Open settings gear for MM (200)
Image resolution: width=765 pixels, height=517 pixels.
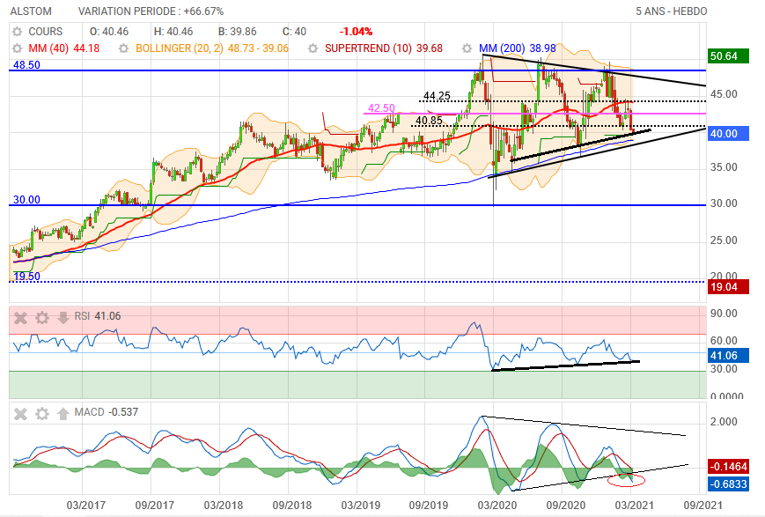pyautogui.click(x=467, y=48)
